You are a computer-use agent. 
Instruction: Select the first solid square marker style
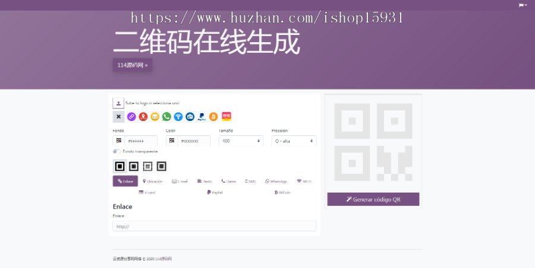click(119, 166)
